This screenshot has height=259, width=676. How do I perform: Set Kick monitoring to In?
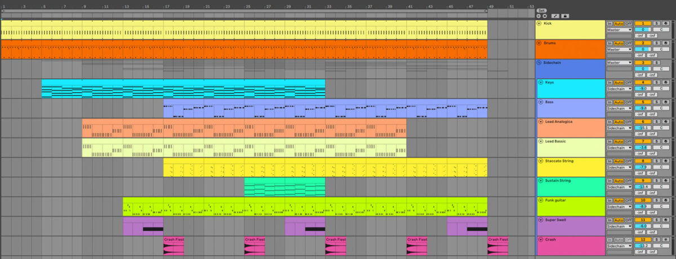point(610,24)
